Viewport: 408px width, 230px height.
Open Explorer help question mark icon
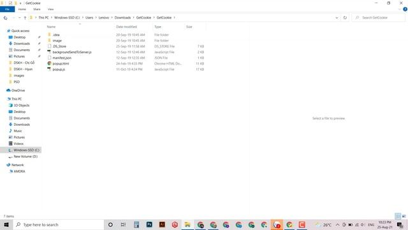pyautogui.click(x=405, y=9)
